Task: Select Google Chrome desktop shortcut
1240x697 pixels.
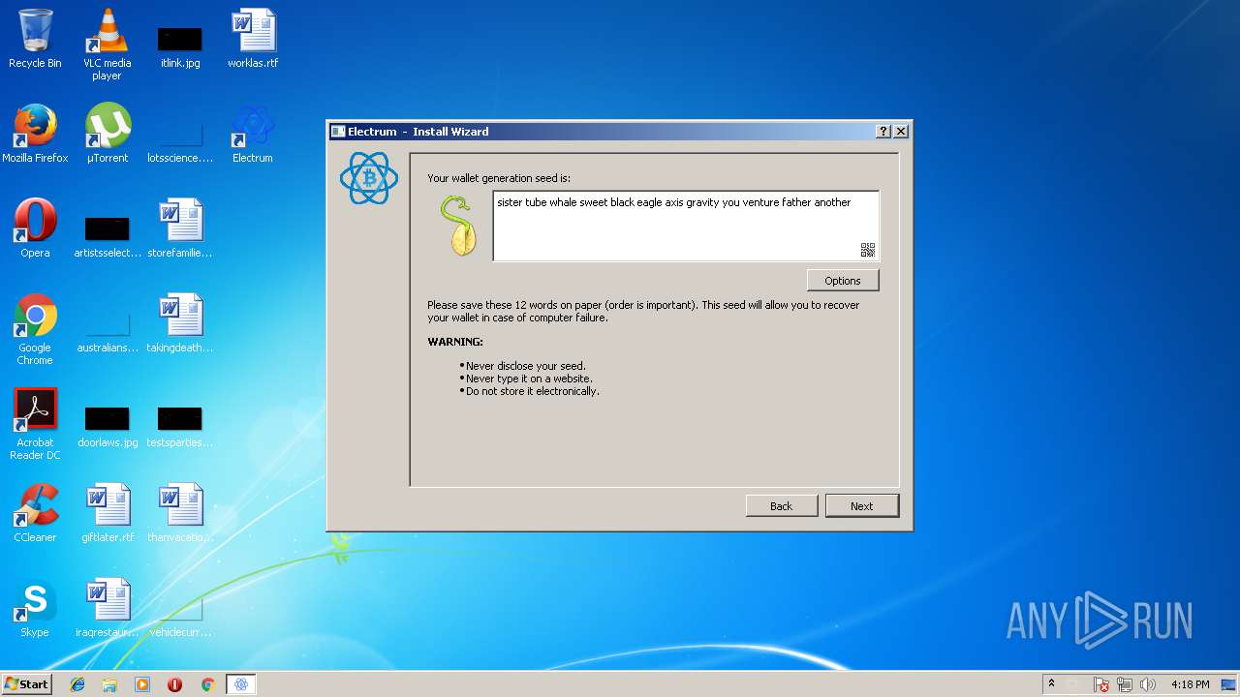Action: pyautogui.click(x=35, y=329)
